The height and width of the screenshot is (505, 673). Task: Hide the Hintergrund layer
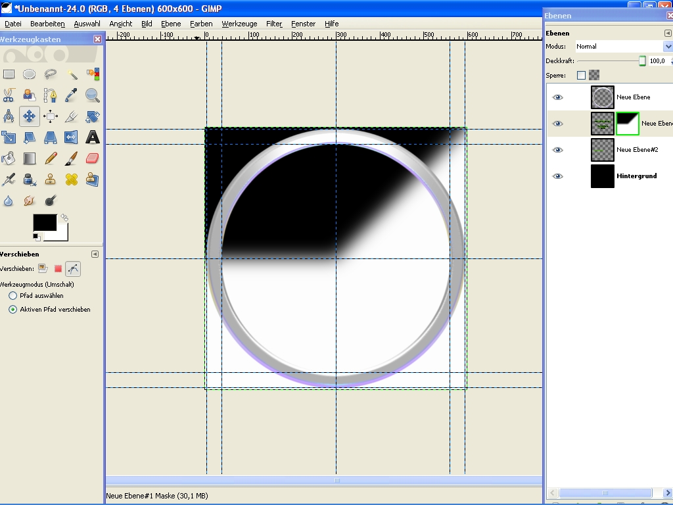click(x=557, y=176)
